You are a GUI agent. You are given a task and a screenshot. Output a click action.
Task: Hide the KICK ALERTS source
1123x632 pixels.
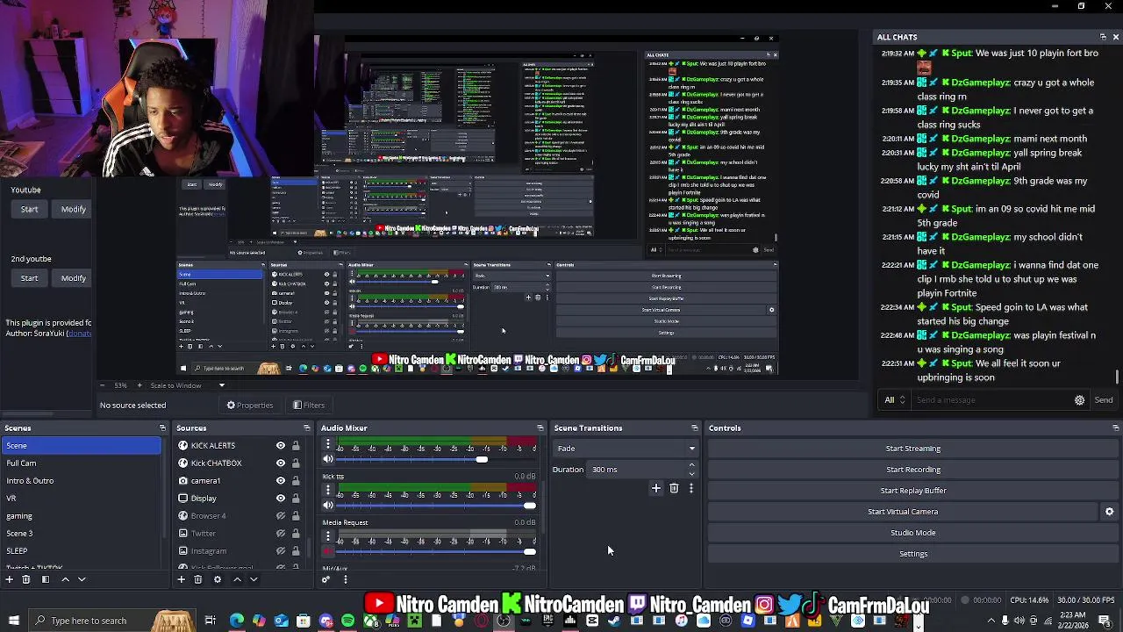click(281, 446)
